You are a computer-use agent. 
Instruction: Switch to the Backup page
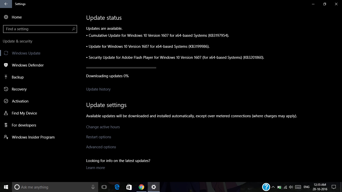pos(18,77)
